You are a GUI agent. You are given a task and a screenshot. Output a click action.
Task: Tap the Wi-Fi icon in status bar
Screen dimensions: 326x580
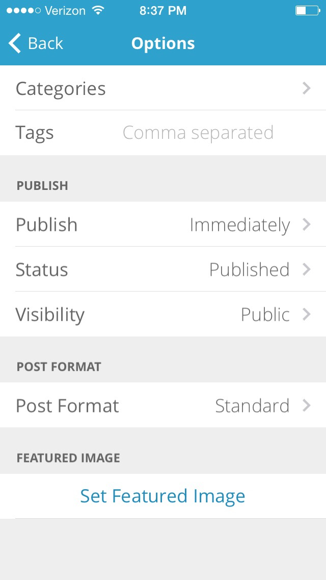coord(97,11)
